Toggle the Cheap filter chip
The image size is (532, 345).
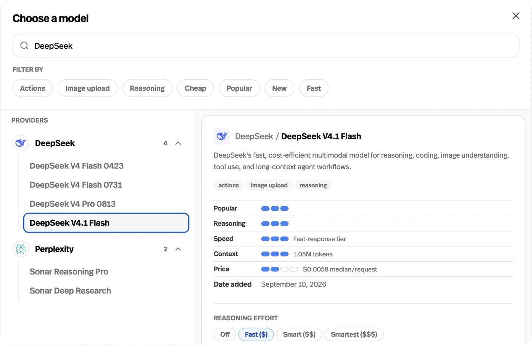click(x=196, y=88)
